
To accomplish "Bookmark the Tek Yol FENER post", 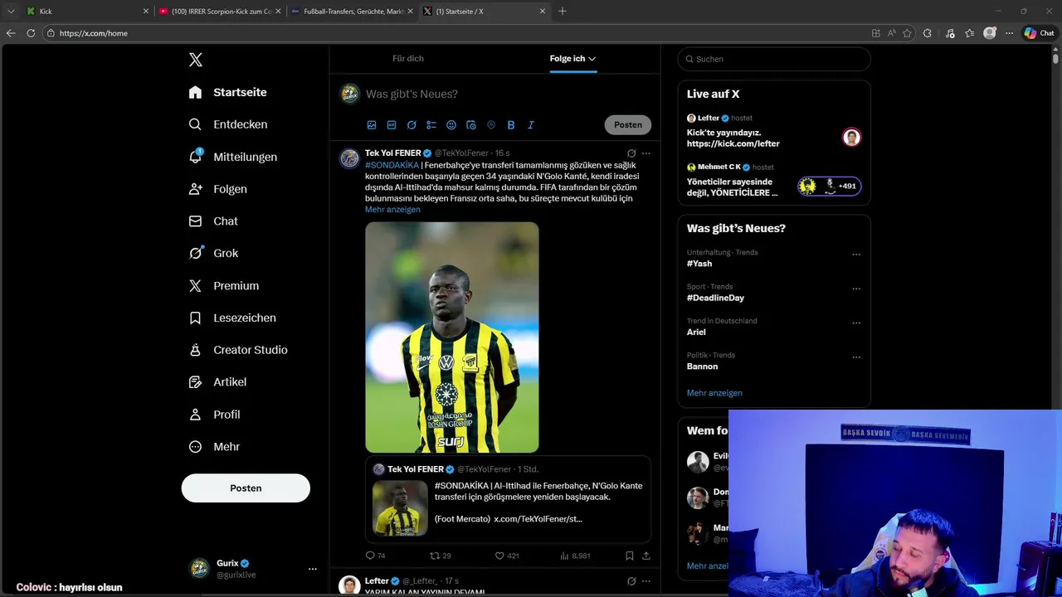I will [630, 556].
